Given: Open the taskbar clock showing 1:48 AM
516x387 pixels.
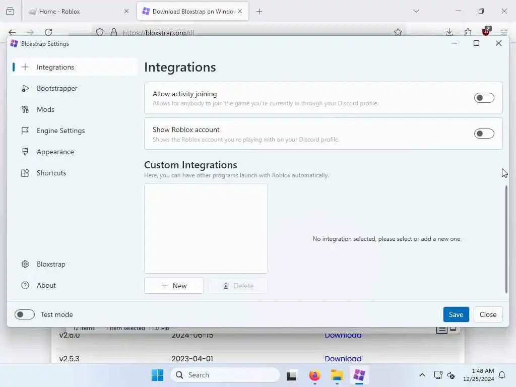Looking at the screenshot, I should tap(479, 375).
